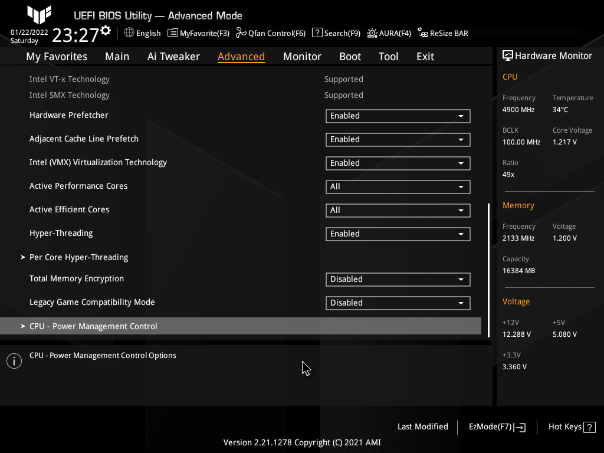
Task: Click the ReSize BAR icon
Action: coord(422,33)
